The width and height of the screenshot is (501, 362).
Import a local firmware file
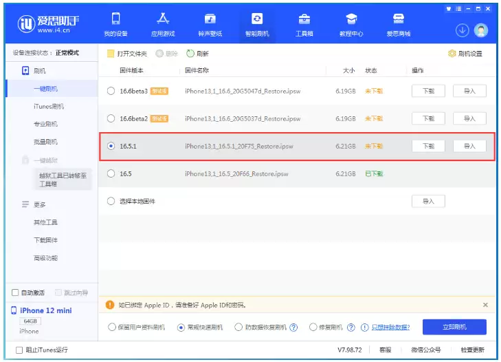coord(428,201)
